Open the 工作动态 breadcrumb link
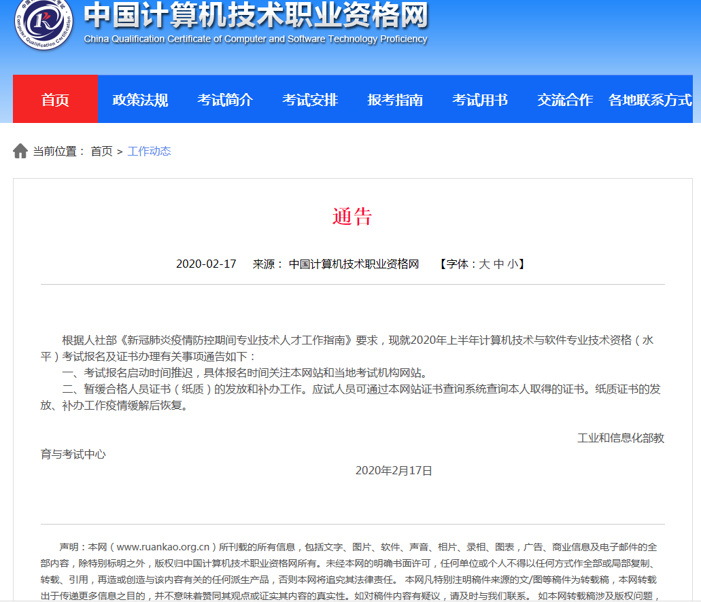701x602 pixels. point(150,151)
